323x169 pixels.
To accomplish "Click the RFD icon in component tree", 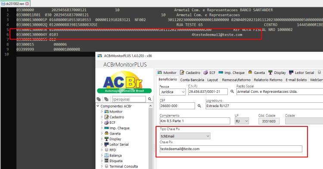I will tap(106, 150).
